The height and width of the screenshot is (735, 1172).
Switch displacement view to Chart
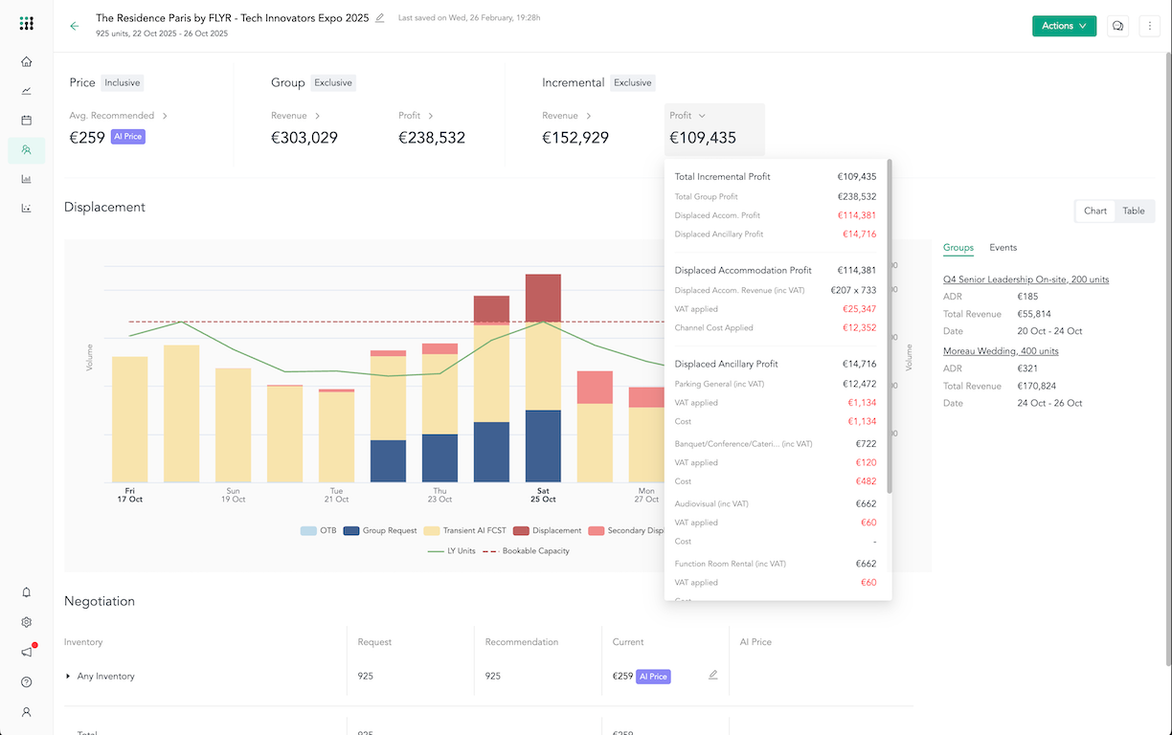pyautogui.click(x=1095, y=211)
